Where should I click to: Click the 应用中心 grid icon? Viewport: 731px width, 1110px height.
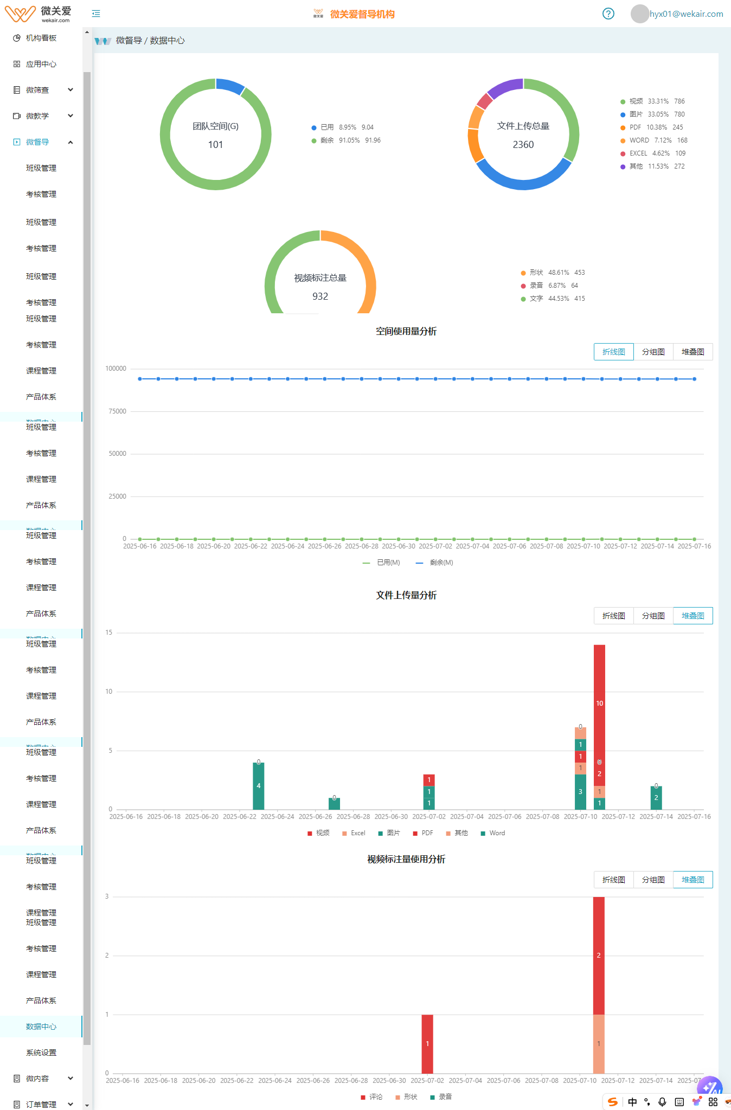[17, 64]
